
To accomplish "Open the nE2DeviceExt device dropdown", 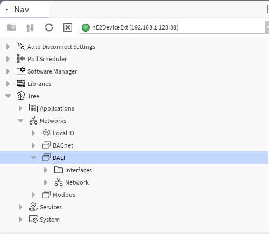I will click(267, 27).
